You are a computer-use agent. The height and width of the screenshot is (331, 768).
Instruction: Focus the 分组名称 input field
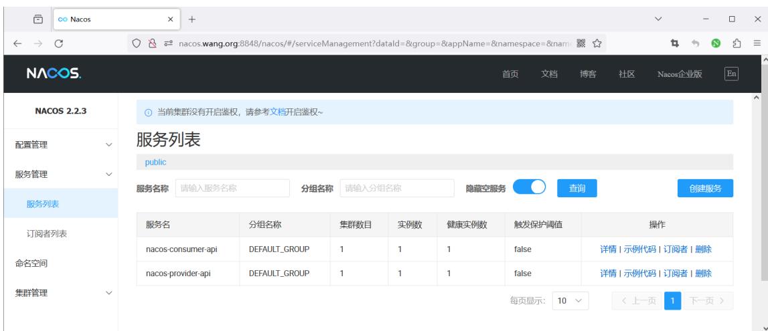click(397, 188)
